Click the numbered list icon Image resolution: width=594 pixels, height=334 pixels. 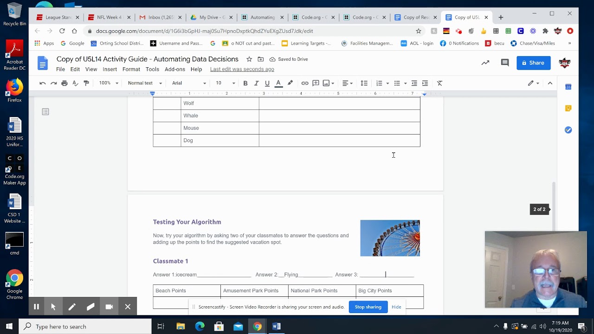pos(379,83)
